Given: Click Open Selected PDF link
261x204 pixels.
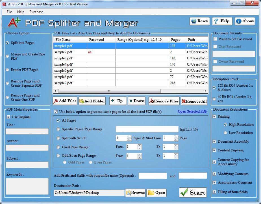Looking at the screenshot, I should click(x=192, y=111).
